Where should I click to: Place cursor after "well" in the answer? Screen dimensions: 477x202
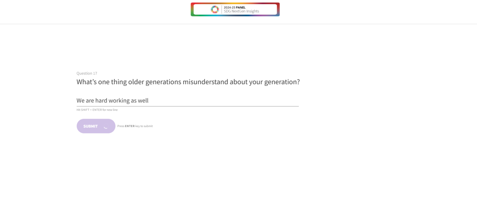(149, 101)
